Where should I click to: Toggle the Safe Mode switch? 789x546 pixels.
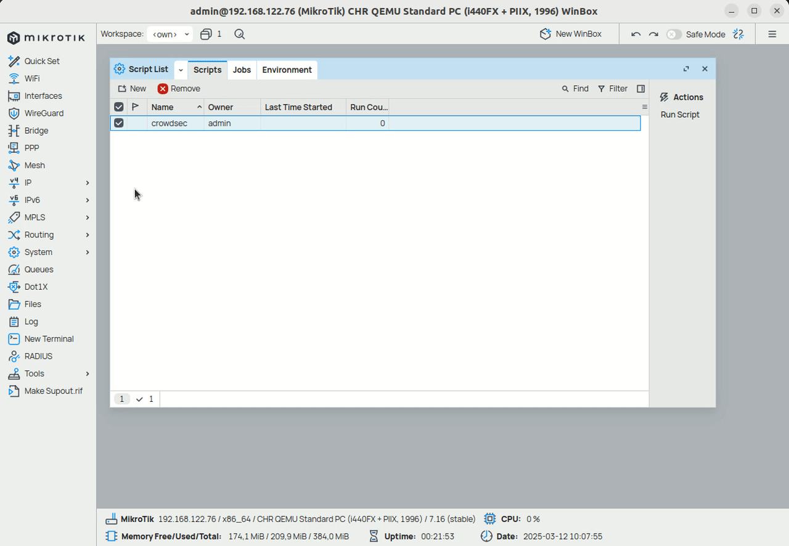674,35
